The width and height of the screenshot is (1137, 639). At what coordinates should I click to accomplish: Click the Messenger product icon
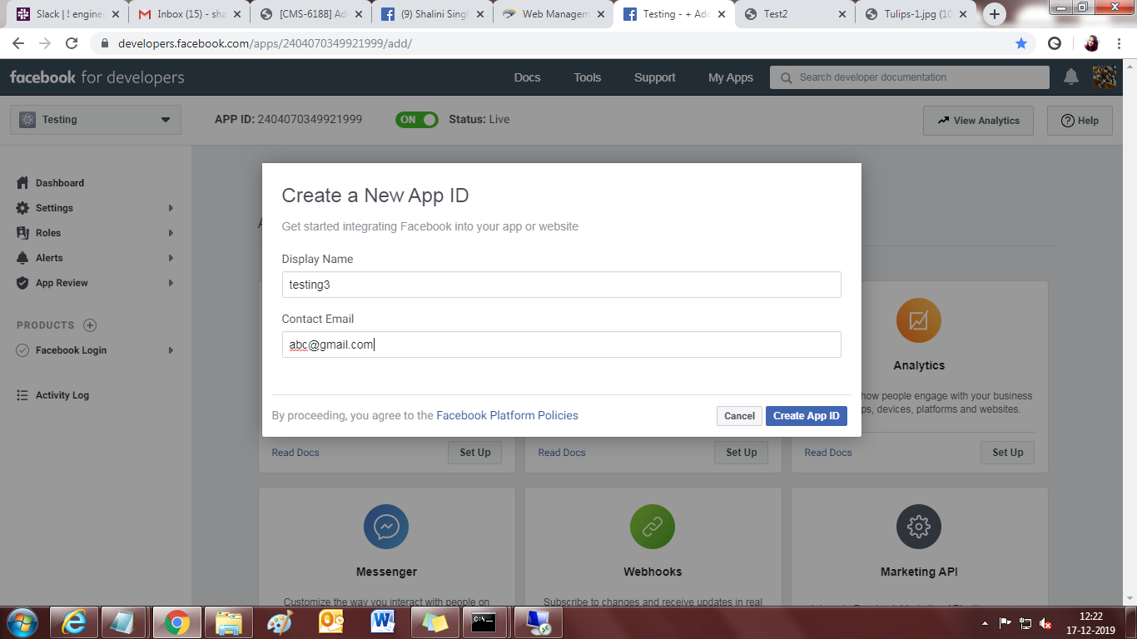pos(386,527)
